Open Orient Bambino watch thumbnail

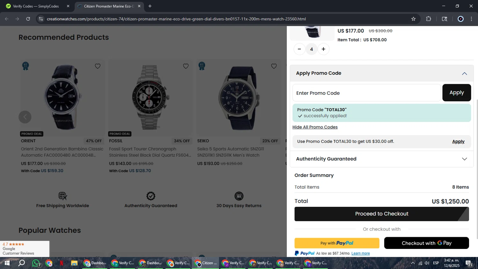(x=63, y=97)
